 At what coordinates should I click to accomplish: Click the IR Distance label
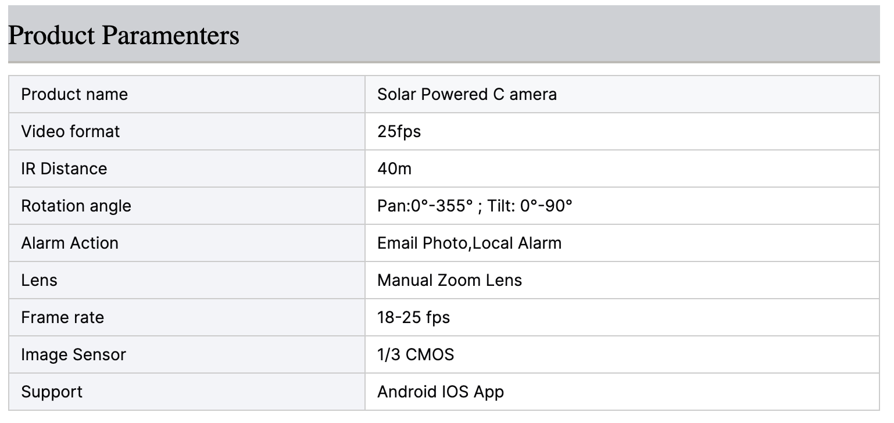pos(64,169)
